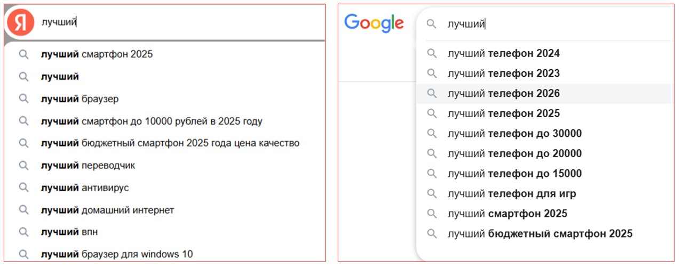Select 'лучший переводчик' suggestion
Image resolution: width=683 pixels, height=269 pixels.
(x=88, y=166)
